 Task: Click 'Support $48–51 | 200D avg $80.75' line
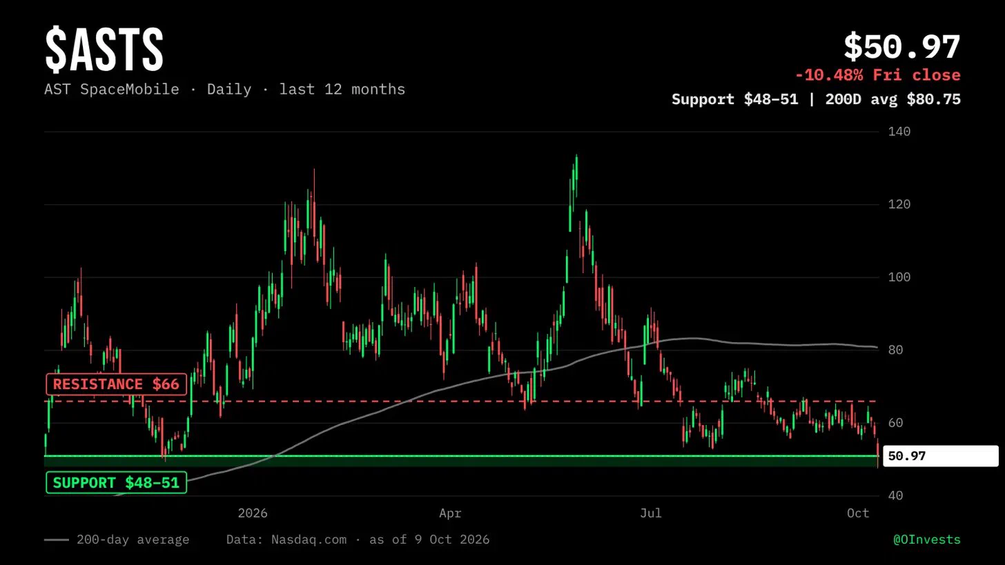pyautogui.click(x=816, y=99)
